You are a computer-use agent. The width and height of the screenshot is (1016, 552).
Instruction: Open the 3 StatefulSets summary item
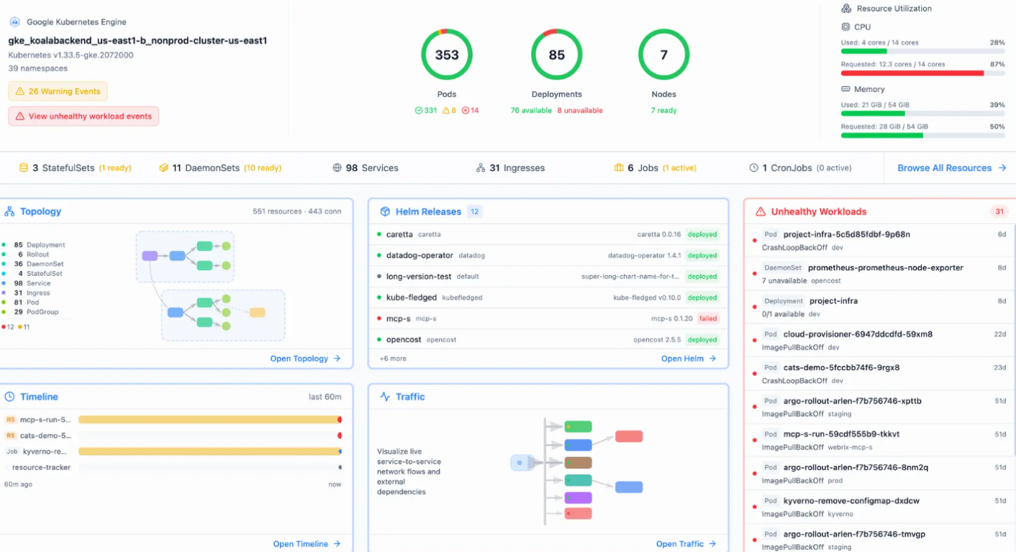pyautogui.click(x=75, y=168)
